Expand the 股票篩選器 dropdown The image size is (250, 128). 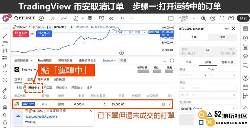pyautogui.click(x=31, y=61)
